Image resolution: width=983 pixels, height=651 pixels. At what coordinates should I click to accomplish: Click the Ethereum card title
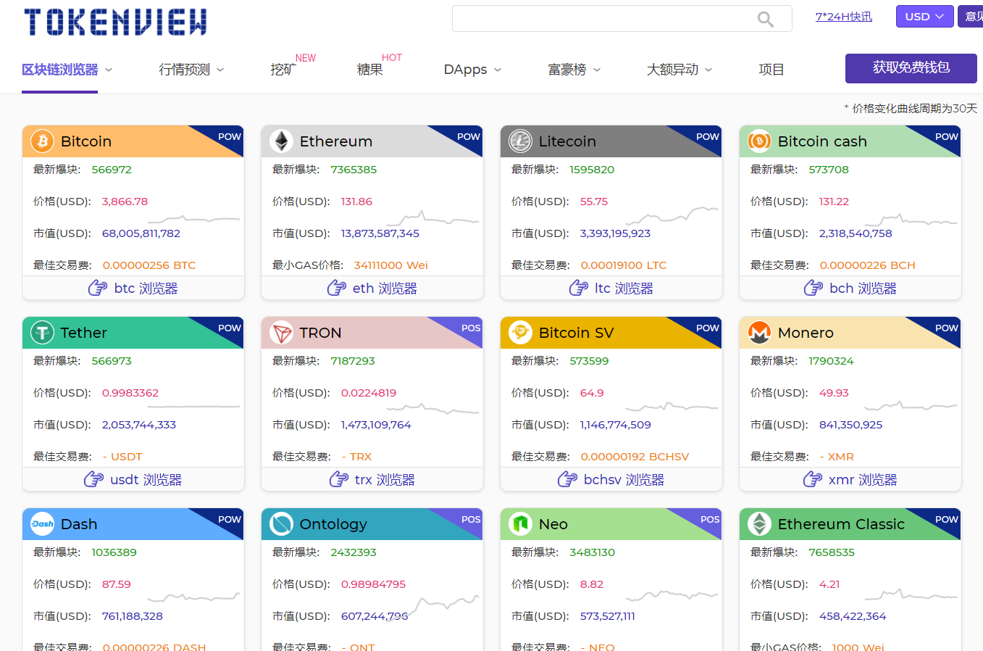click(336, 141)
